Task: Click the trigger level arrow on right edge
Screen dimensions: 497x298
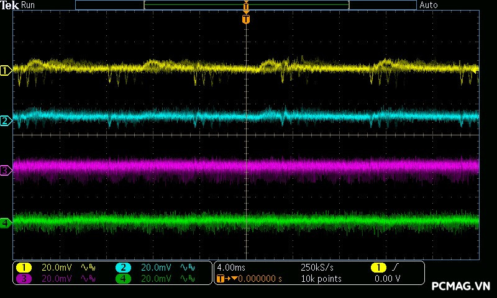Action: [476, 71]
